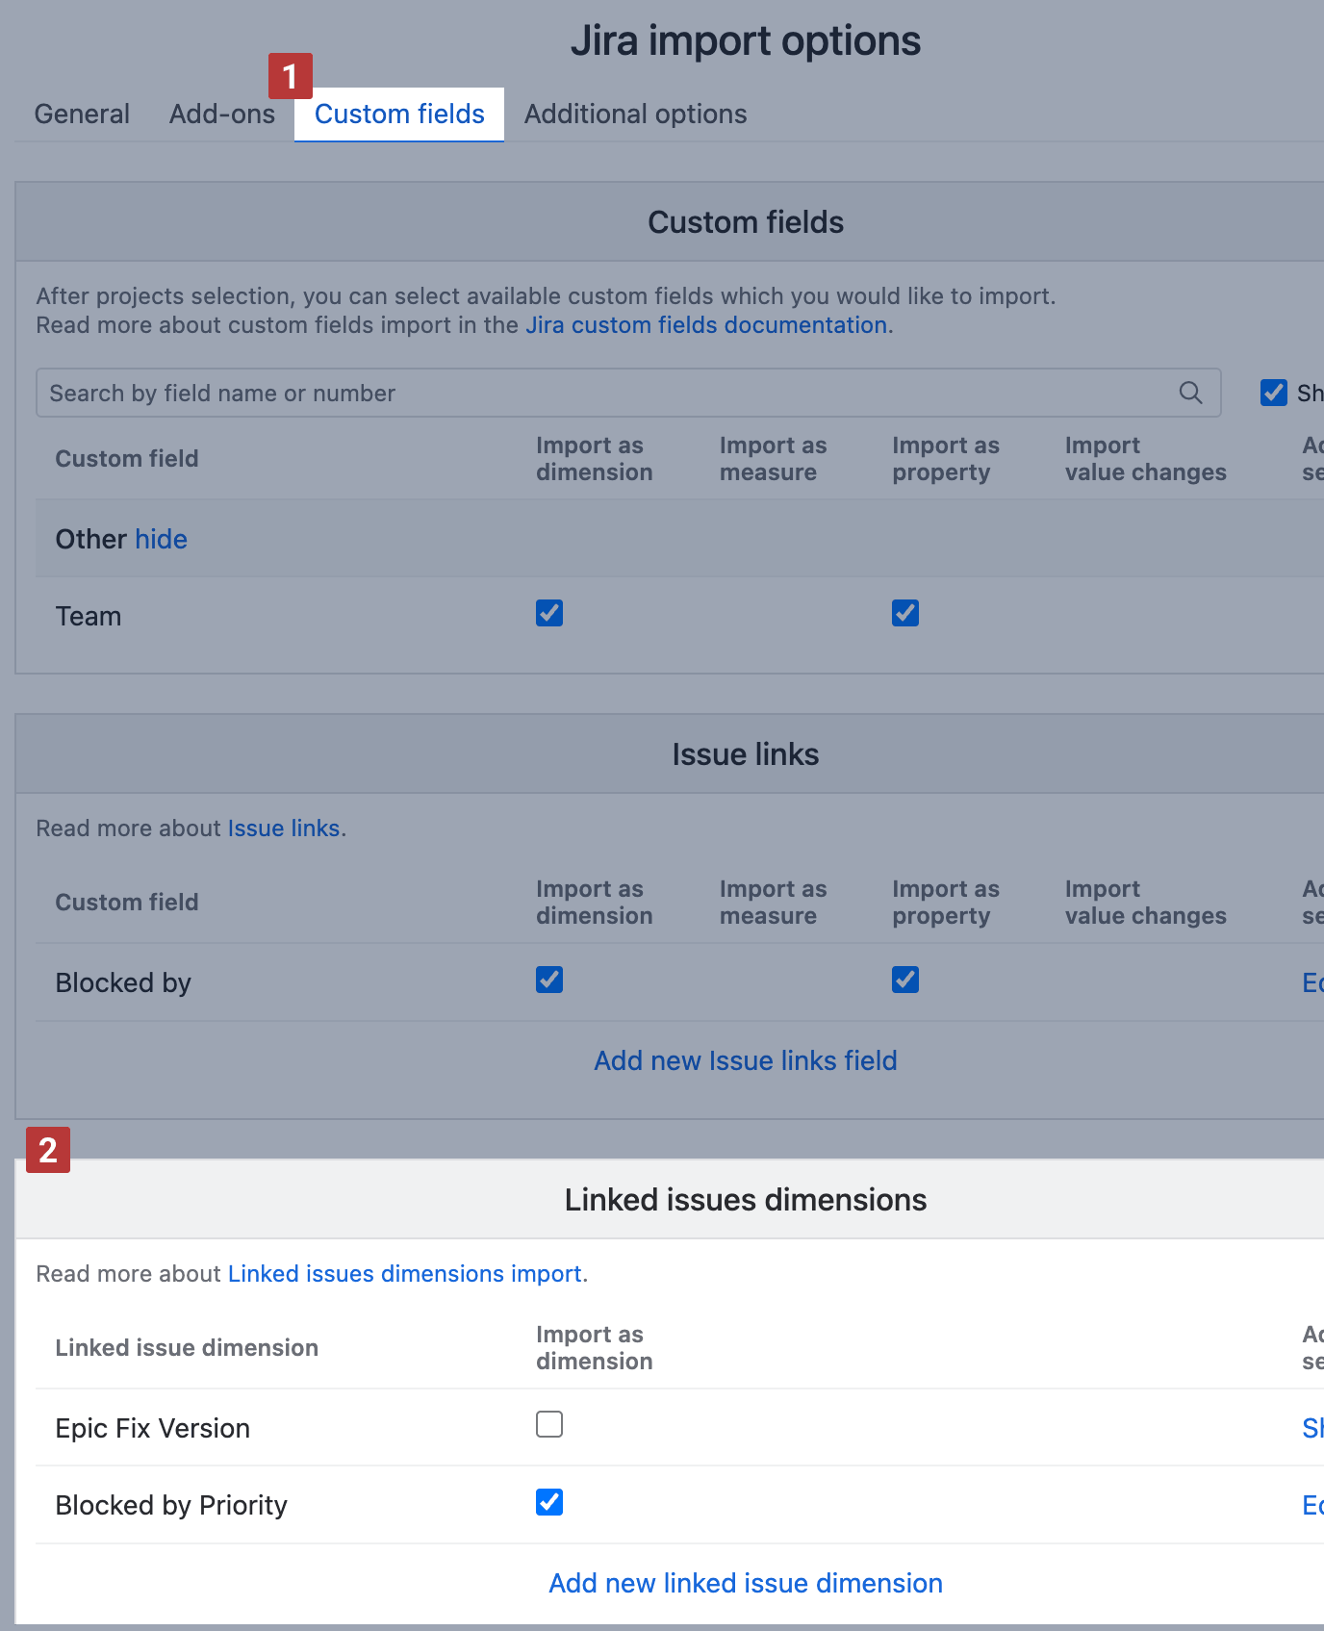
Task: Open the Issue links help link
Action: click(x=284, y=828)
